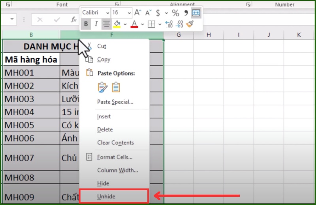
Task: Choose Hide from the context menu
Action: [103, 183]
